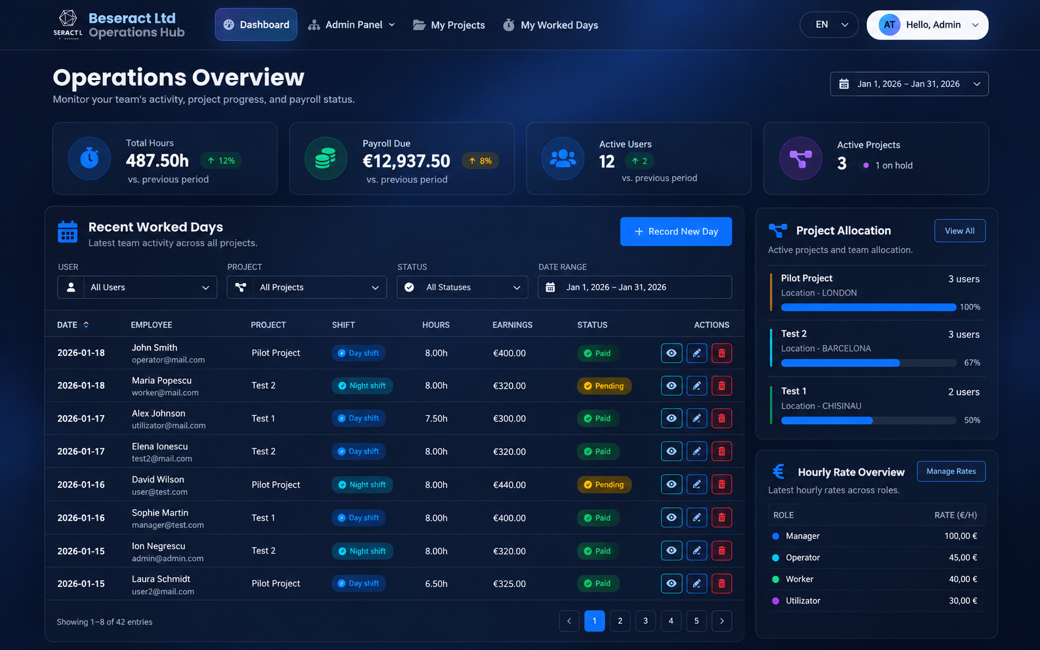Viewport: 1040px width, 650px height.
Task: Delete John Smith's worked day entry
Action: click(722, 353)
